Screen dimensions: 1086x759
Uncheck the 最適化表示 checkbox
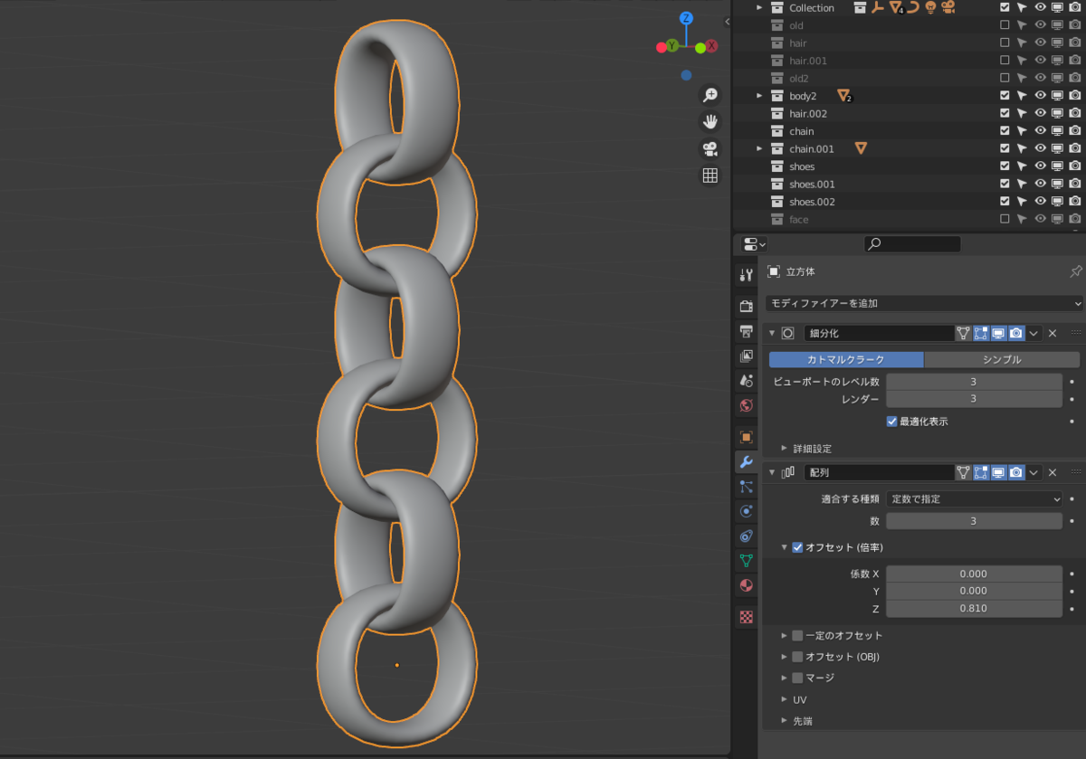[x=891, y=422]
